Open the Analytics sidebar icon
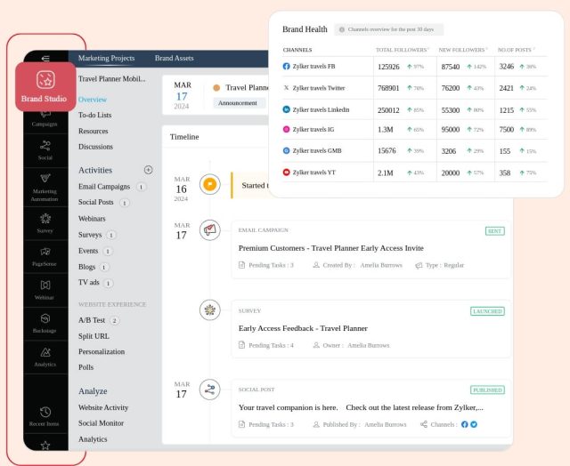 (x=45, y=356)
